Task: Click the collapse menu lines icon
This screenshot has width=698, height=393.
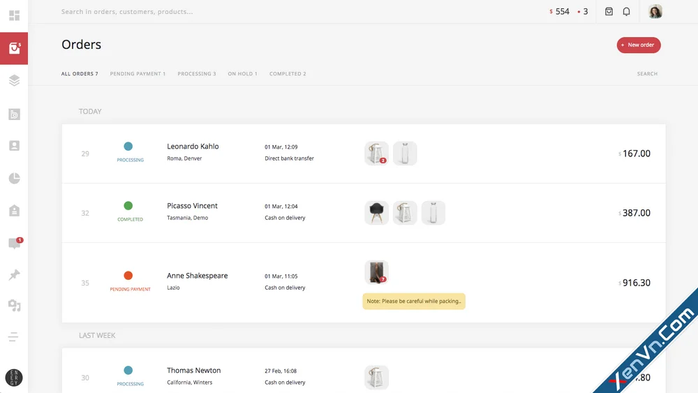Action: click(x=13, y=336)
